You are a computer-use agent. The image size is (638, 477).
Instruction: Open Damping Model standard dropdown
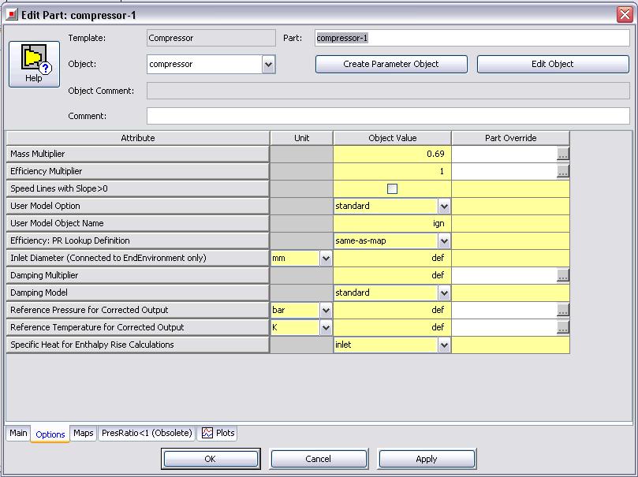pos(444,293)
